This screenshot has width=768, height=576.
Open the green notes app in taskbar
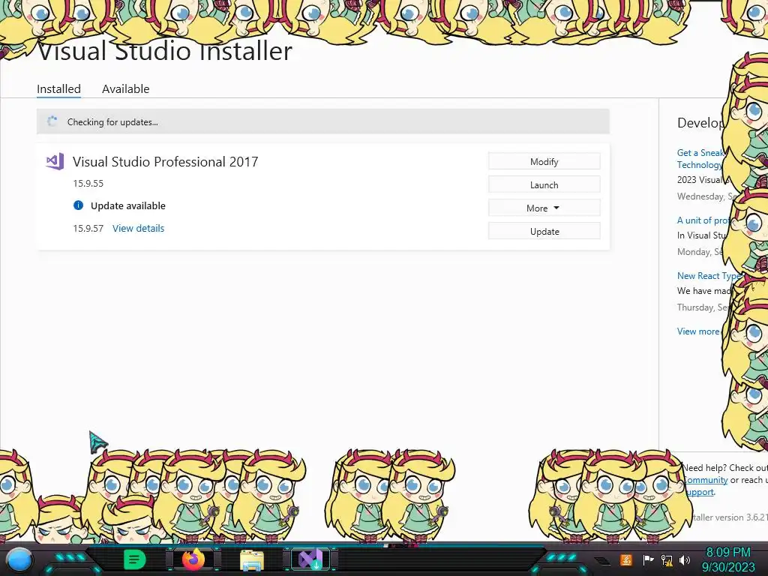134,559
